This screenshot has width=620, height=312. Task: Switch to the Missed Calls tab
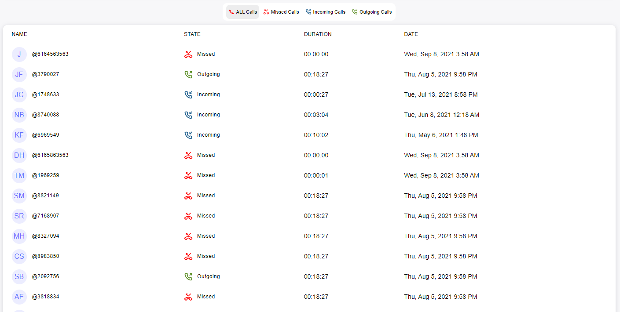tap(281, 12)
